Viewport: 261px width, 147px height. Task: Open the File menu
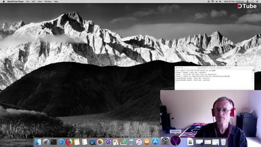point(28,2)
